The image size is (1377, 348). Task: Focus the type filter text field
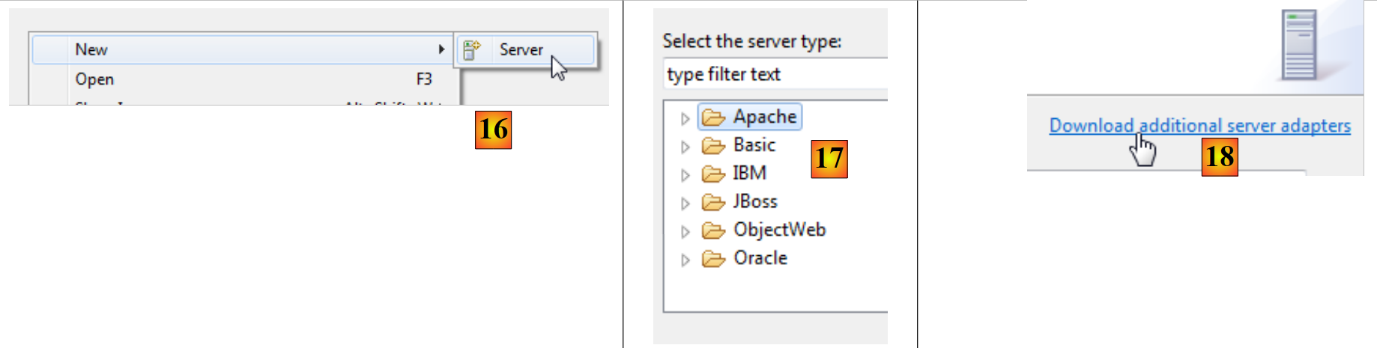775,75
